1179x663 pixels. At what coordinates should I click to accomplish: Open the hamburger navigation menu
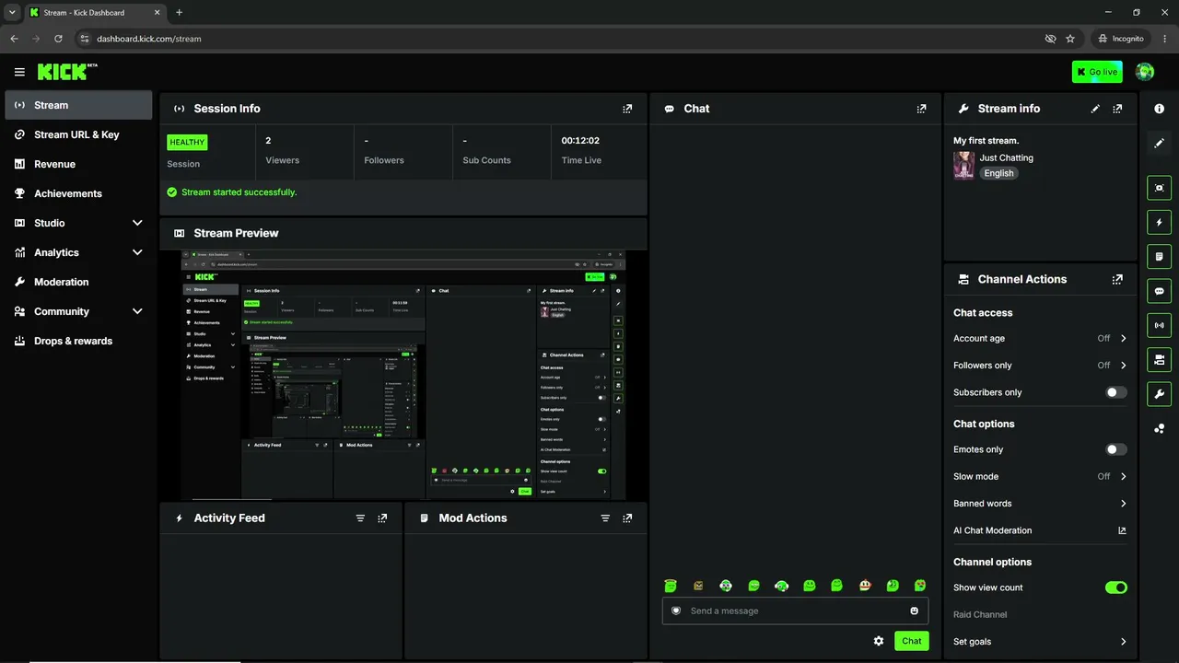[19, 72]
